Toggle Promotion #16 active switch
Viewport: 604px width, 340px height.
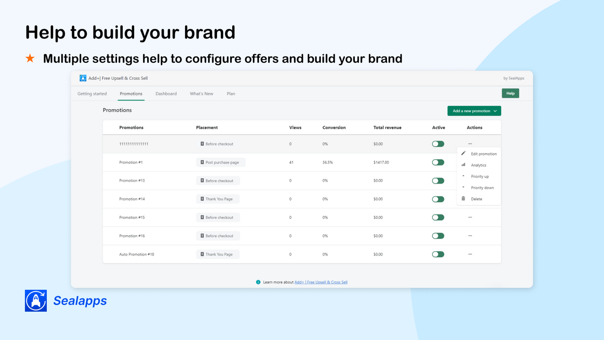tap(437, 236)
